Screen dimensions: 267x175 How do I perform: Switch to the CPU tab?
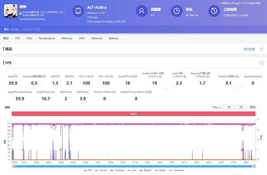[x=29, y=38]
